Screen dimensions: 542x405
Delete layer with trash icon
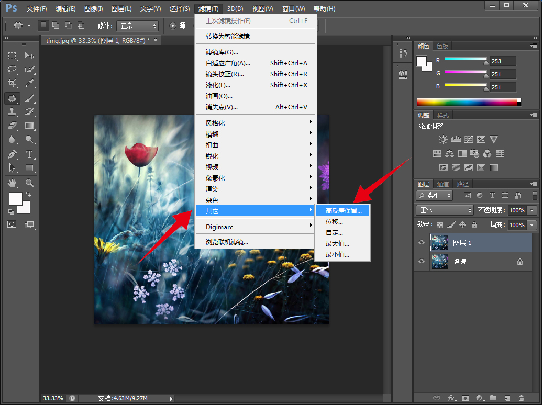click(521, 398)
